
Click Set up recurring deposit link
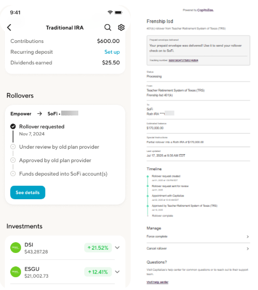click(x=112, y=52)
